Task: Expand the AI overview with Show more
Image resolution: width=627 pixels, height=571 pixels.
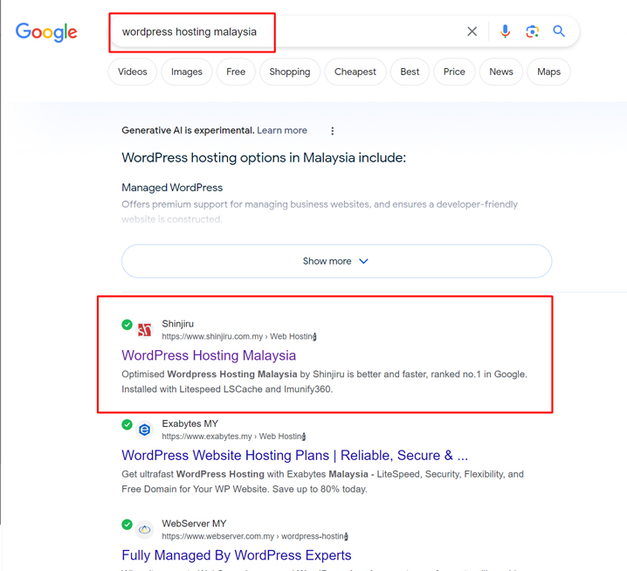Action: 337,261
